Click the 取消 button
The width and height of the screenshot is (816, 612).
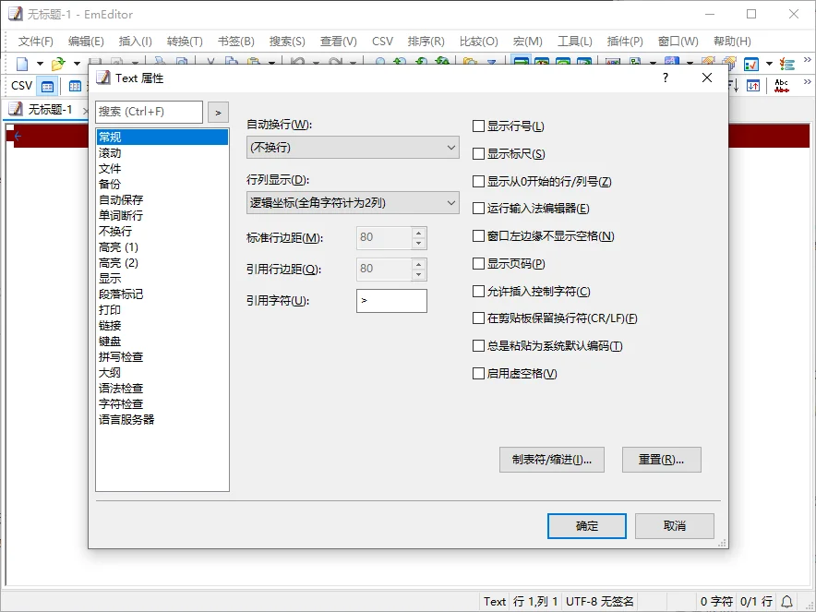tap(674, 525)
